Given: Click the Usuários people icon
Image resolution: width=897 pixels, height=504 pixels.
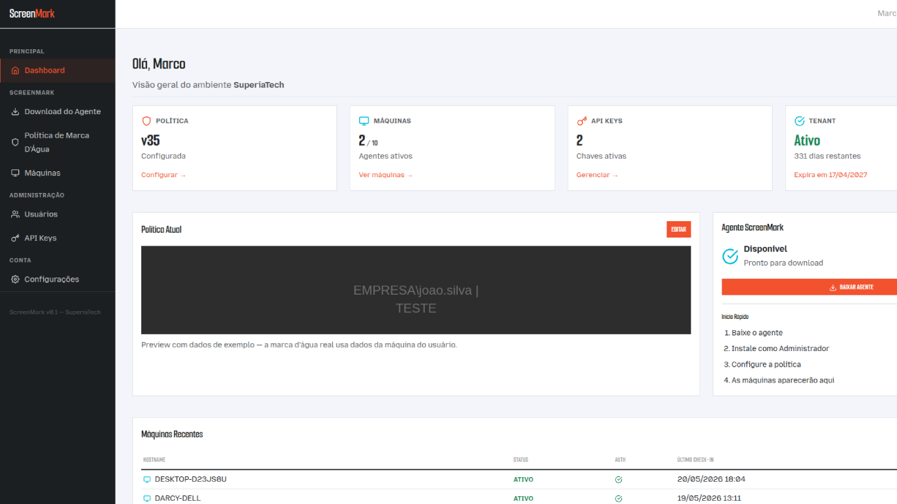Looking at the screenshot, I should coord(15,215).
